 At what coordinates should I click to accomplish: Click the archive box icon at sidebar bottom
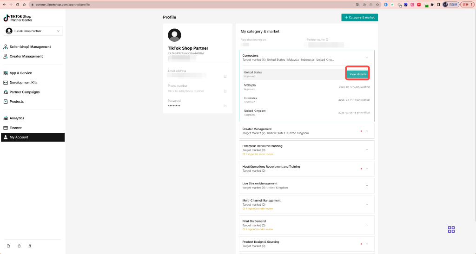[19, 246]
